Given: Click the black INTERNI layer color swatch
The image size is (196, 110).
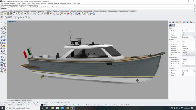Looking at the screenshot, I should [x=42, y=105].
